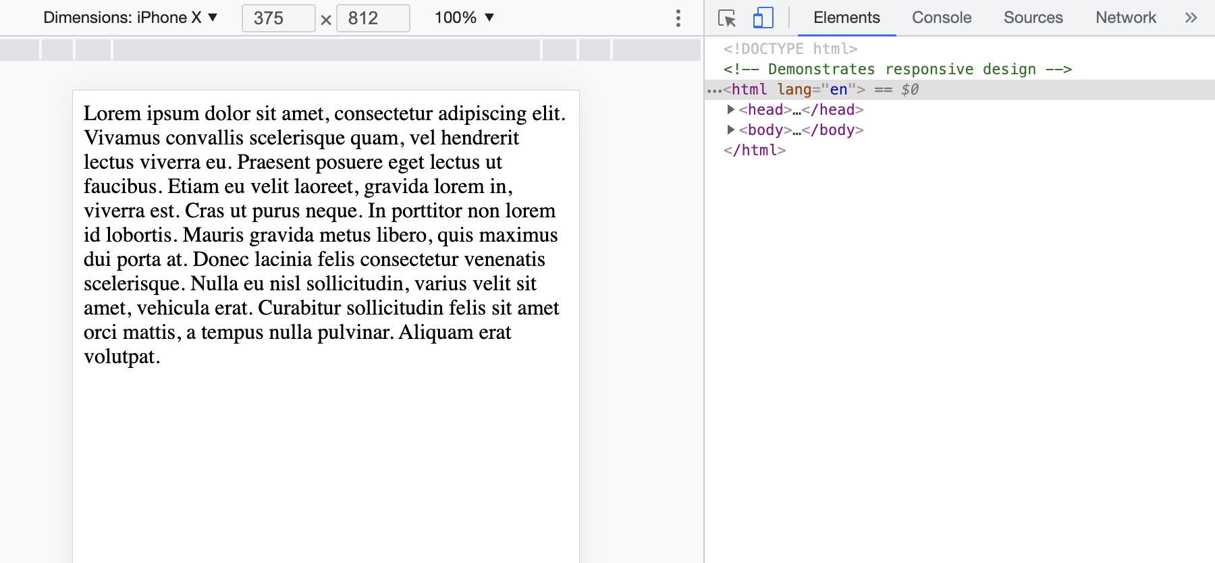Switch to the Sources tab

[1033, 18]
